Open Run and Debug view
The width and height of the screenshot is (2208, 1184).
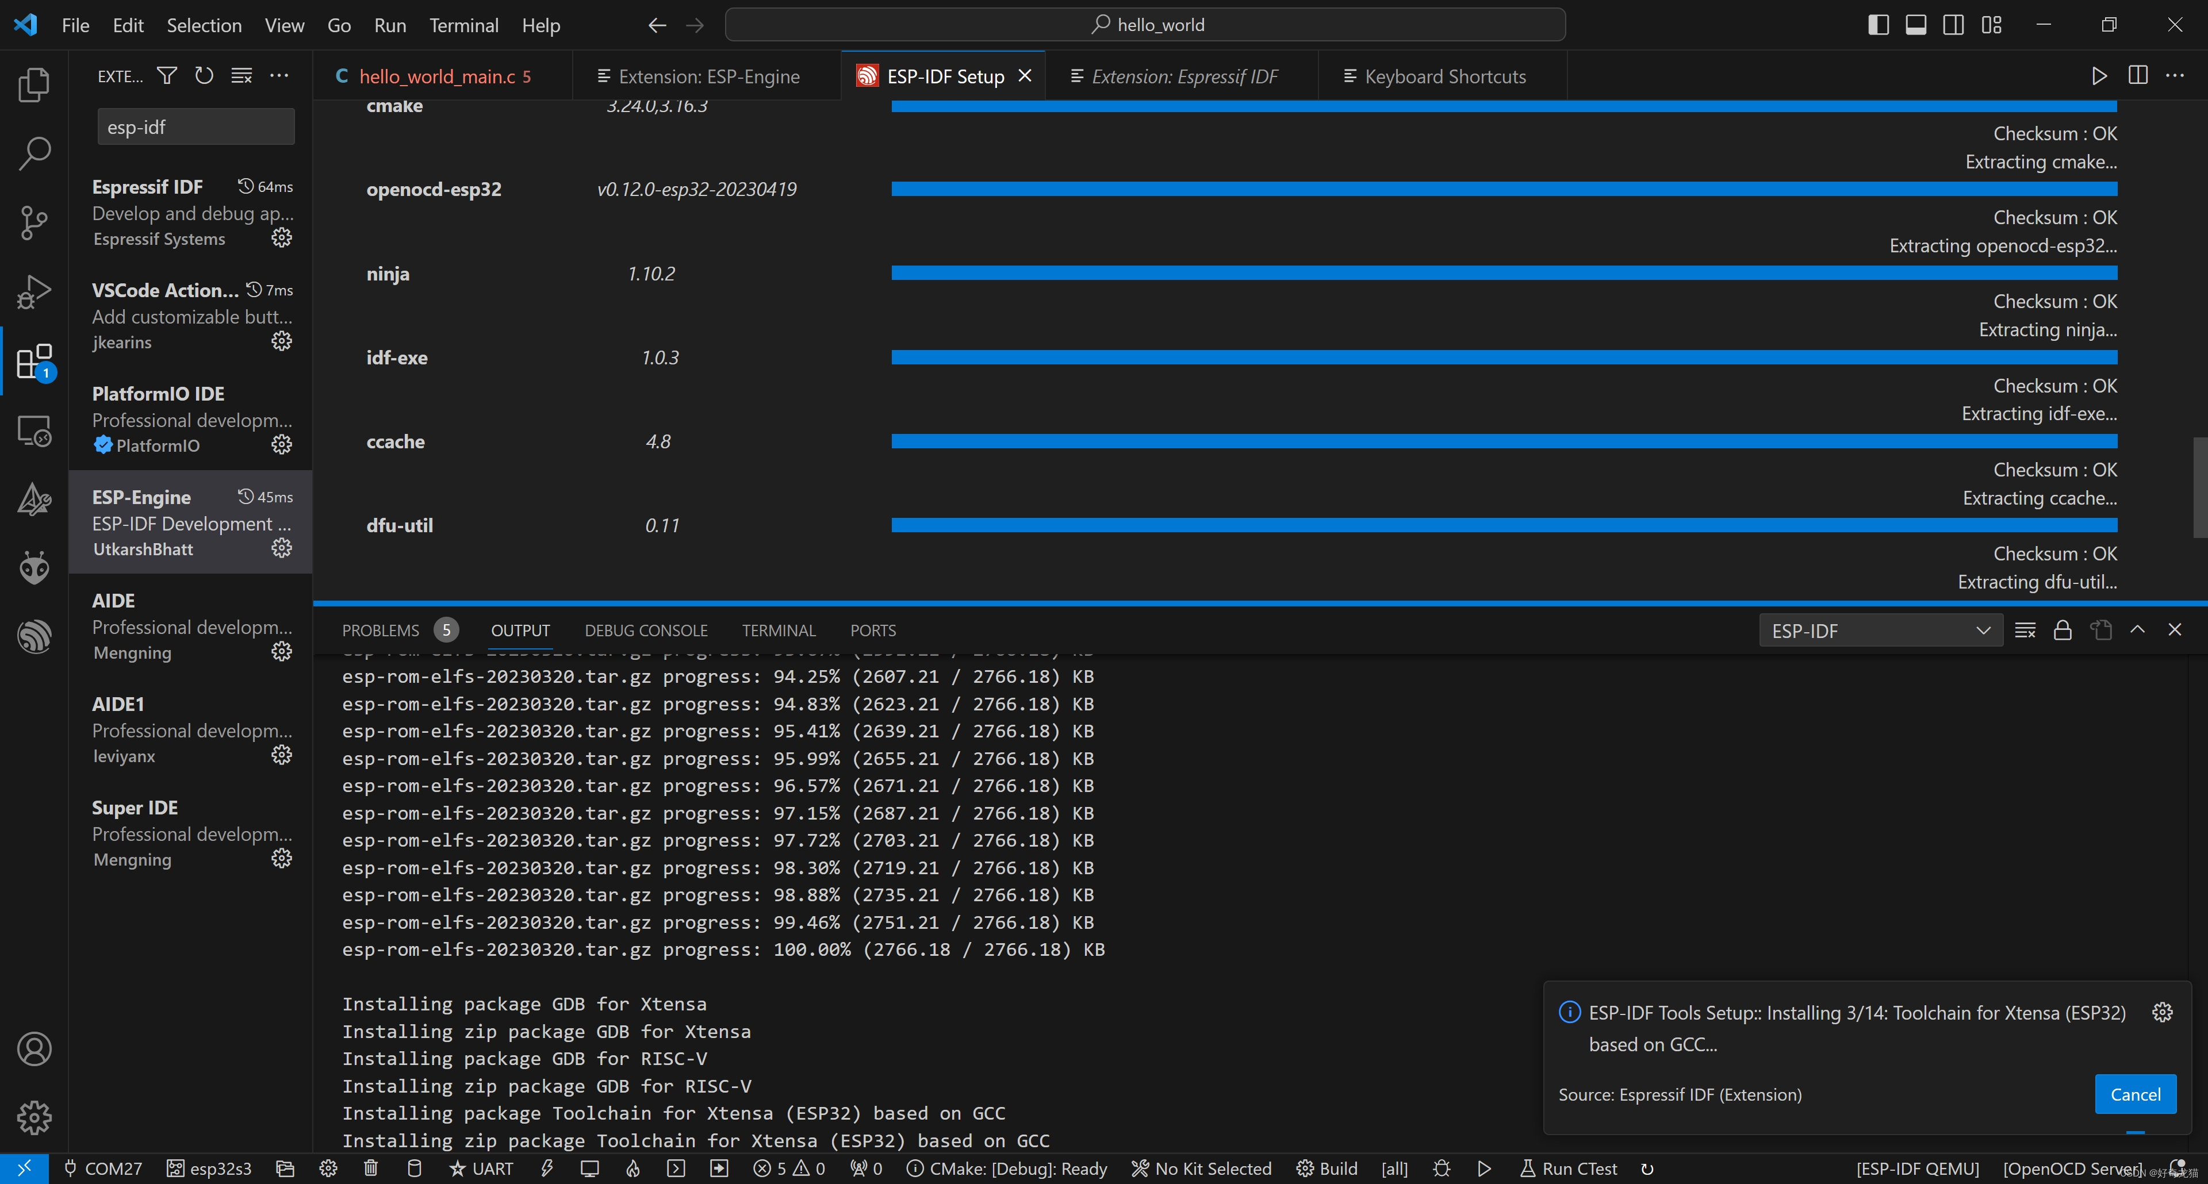pos(33,291)
